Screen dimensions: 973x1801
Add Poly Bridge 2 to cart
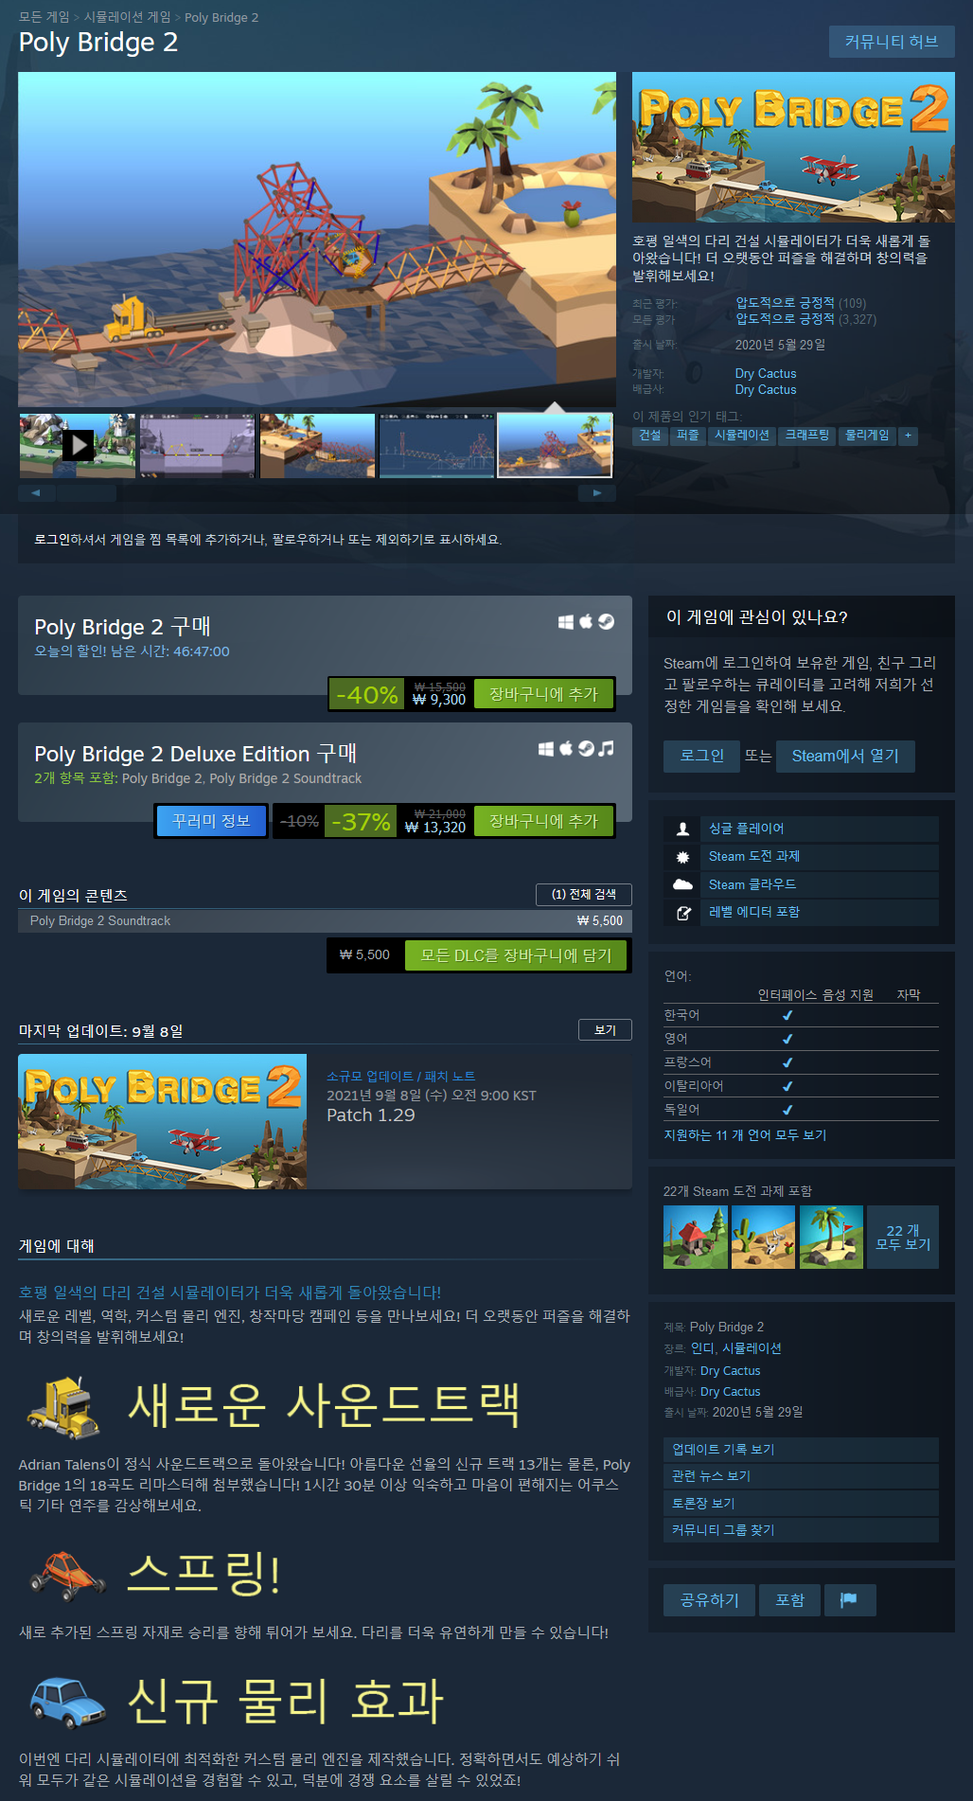543,694
